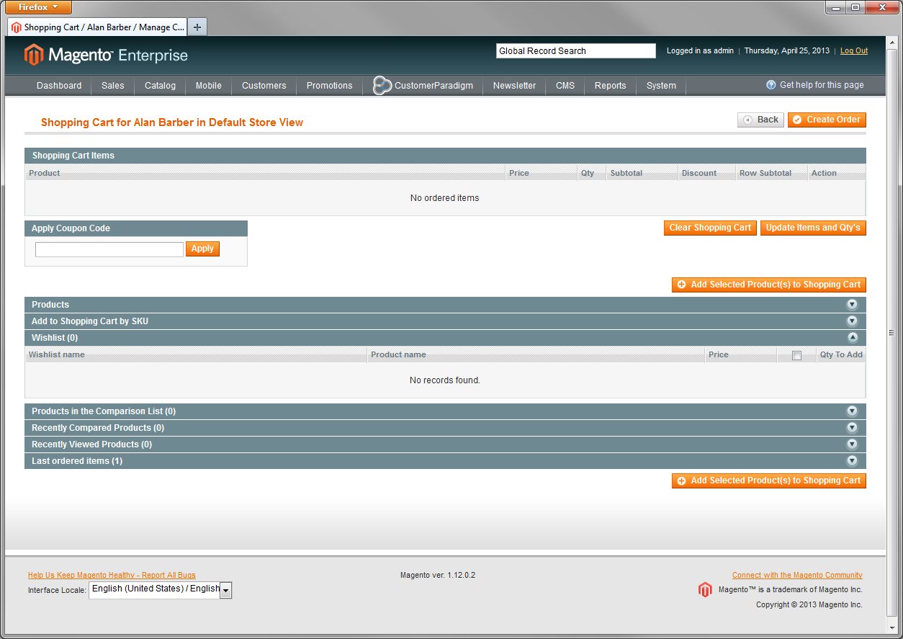
Task: Expand Recently Viewed Products section
Action: click(x=852, y=444)
